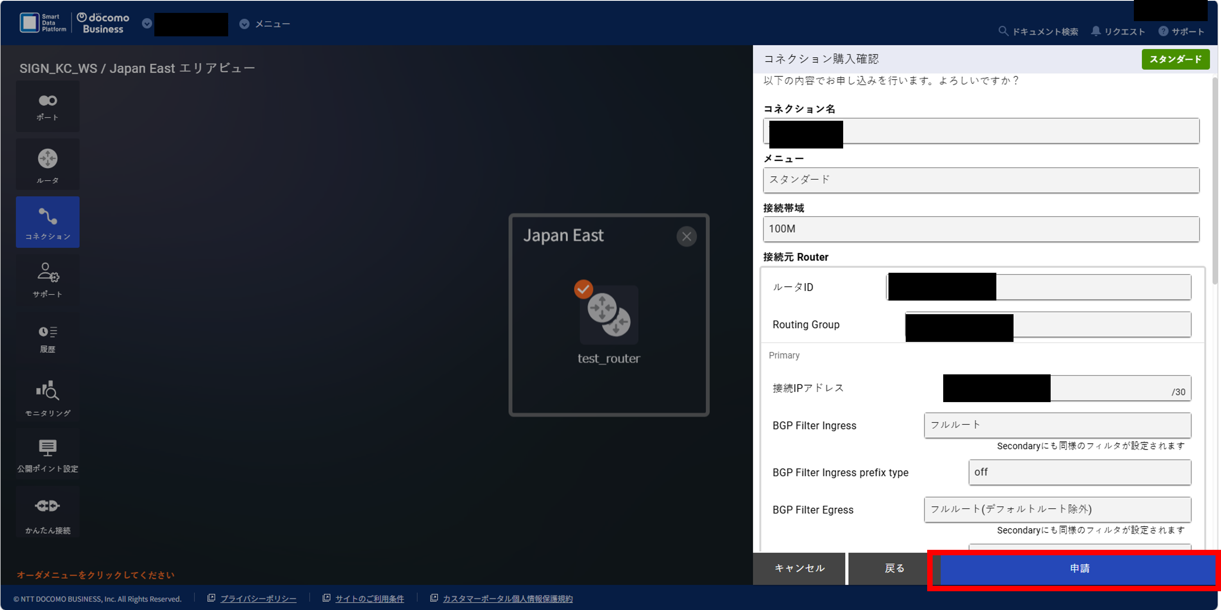Screen dimensions: 1221x610
Task: Open the リクエスト notifications
Action: coord(1118,31)
